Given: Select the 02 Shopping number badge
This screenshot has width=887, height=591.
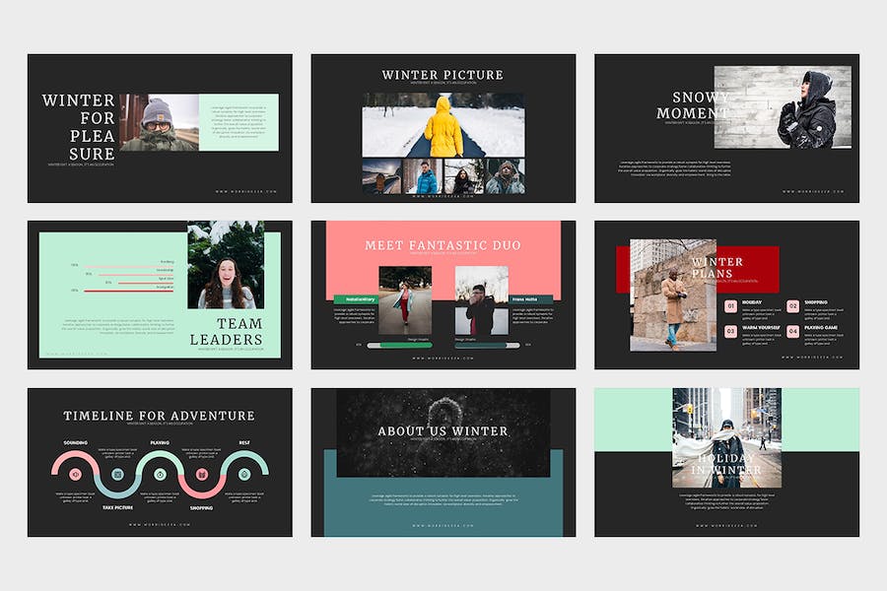Looking at the screenshot, I should click(793, 306).
